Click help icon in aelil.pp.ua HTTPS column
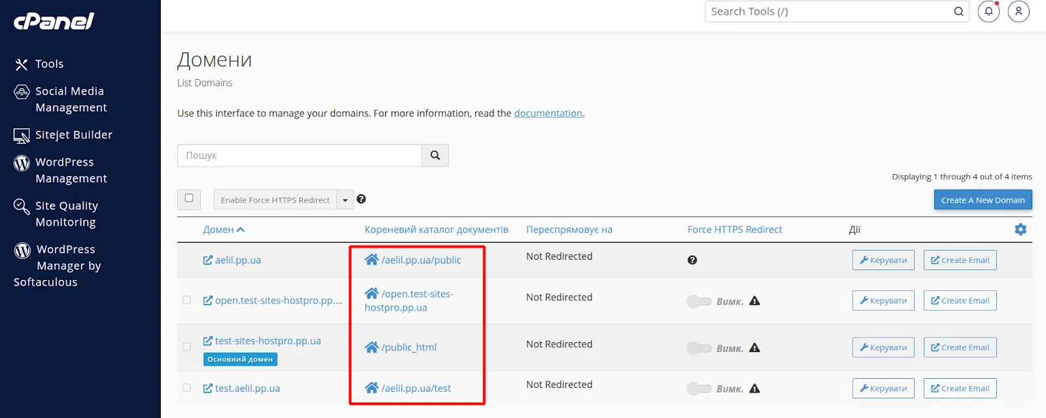The width and height of the screenshot is (1046, 418). tap(692, 260)
